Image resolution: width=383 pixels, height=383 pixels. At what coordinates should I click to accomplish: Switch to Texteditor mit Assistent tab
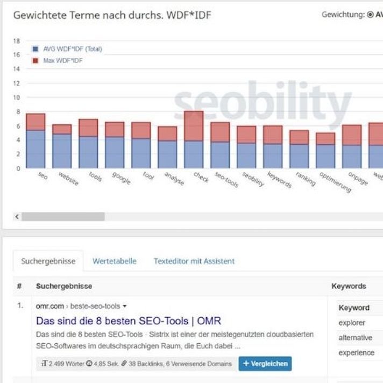point(194,261)
